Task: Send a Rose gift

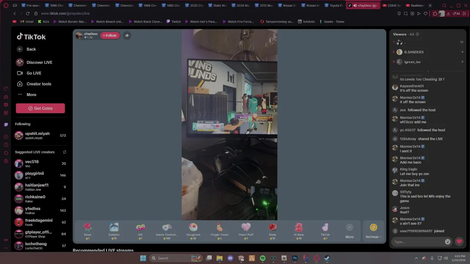Action: (87, 231)
